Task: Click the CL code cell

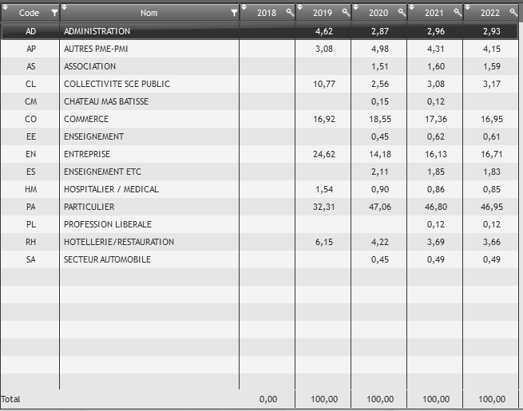Action: (30, 84)
